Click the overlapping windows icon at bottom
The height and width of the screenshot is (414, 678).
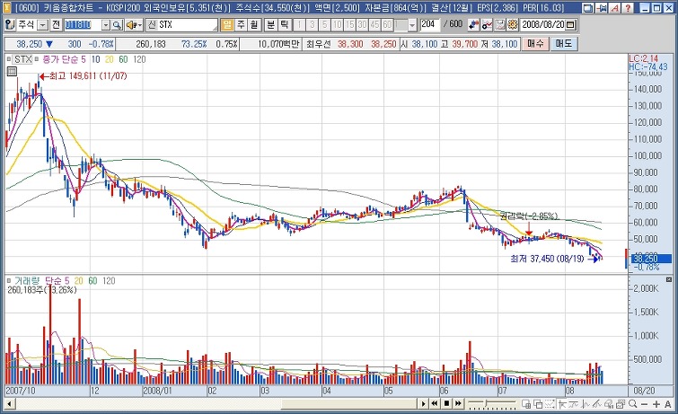tap(538, 404)
